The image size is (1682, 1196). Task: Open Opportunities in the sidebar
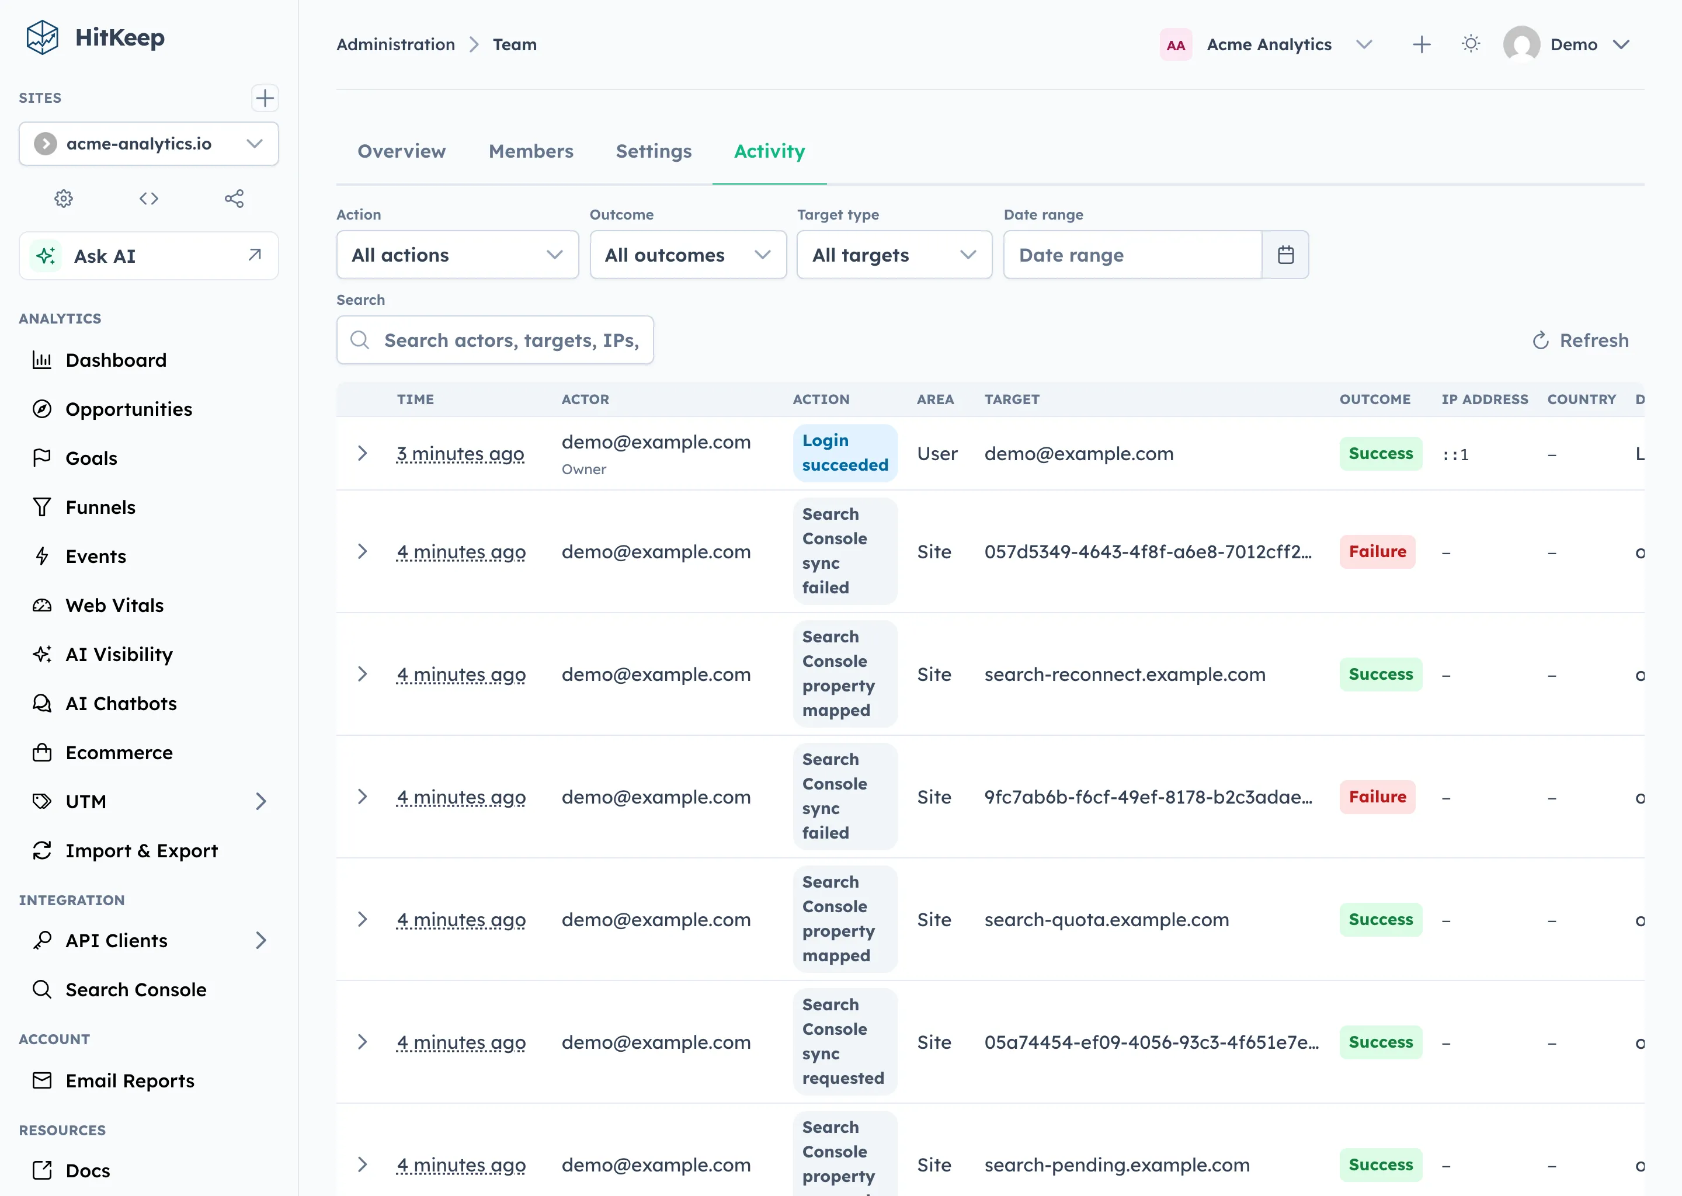[x=149, y=409]
